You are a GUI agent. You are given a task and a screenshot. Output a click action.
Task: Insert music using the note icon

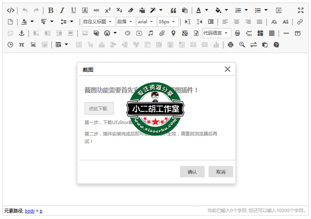pos(150,33)
